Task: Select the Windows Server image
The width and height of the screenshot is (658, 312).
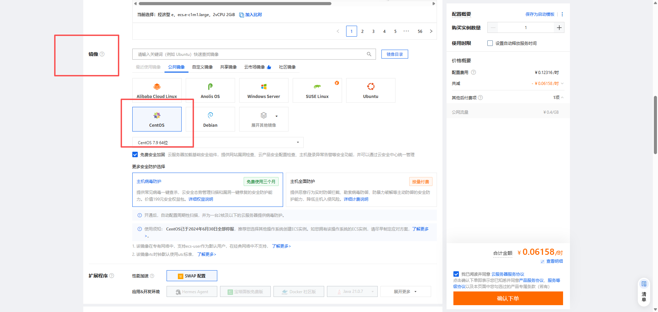Action: pyautogui.click(x=264, y=90)
